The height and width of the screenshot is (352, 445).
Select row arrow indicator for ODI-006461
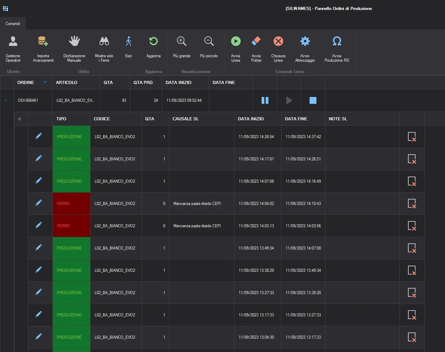click(5, 100)
